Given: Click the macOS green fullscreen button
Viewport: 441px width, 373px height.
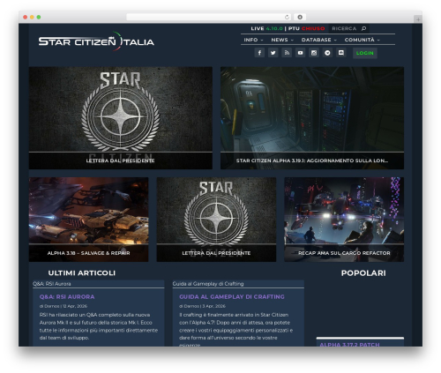Looking at the screenshot, I should tap(39, 17).
